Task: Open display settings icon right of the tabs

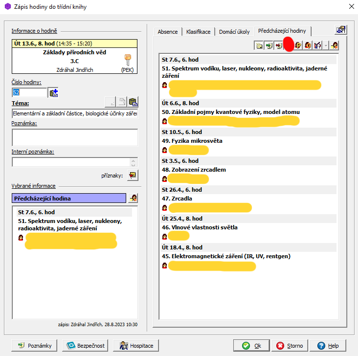Action: pyautogui.click(x=341, y=30)
